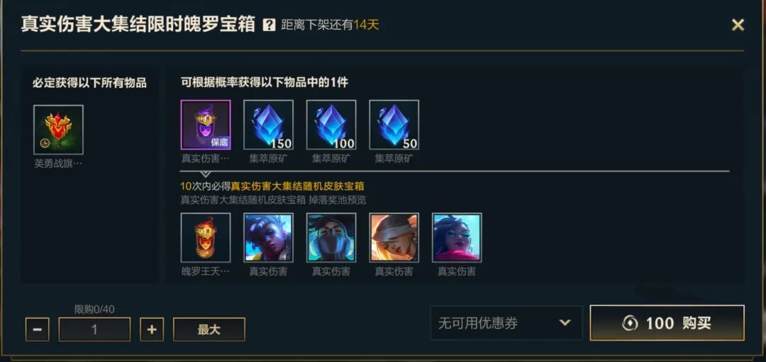Click the 100 集萃原矿 crystal icon
Viewport: 766px width, 362px height.
[331, 125]
